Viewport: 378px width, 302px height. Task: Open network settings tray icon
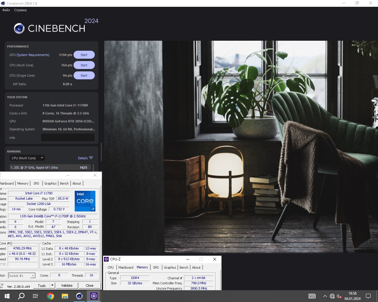point(332,296)
